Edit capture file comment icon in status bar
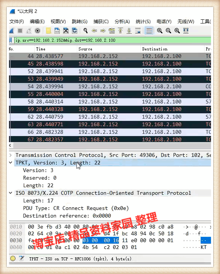The height and width of the screenshot is (274, 220). tap(22, 258)
